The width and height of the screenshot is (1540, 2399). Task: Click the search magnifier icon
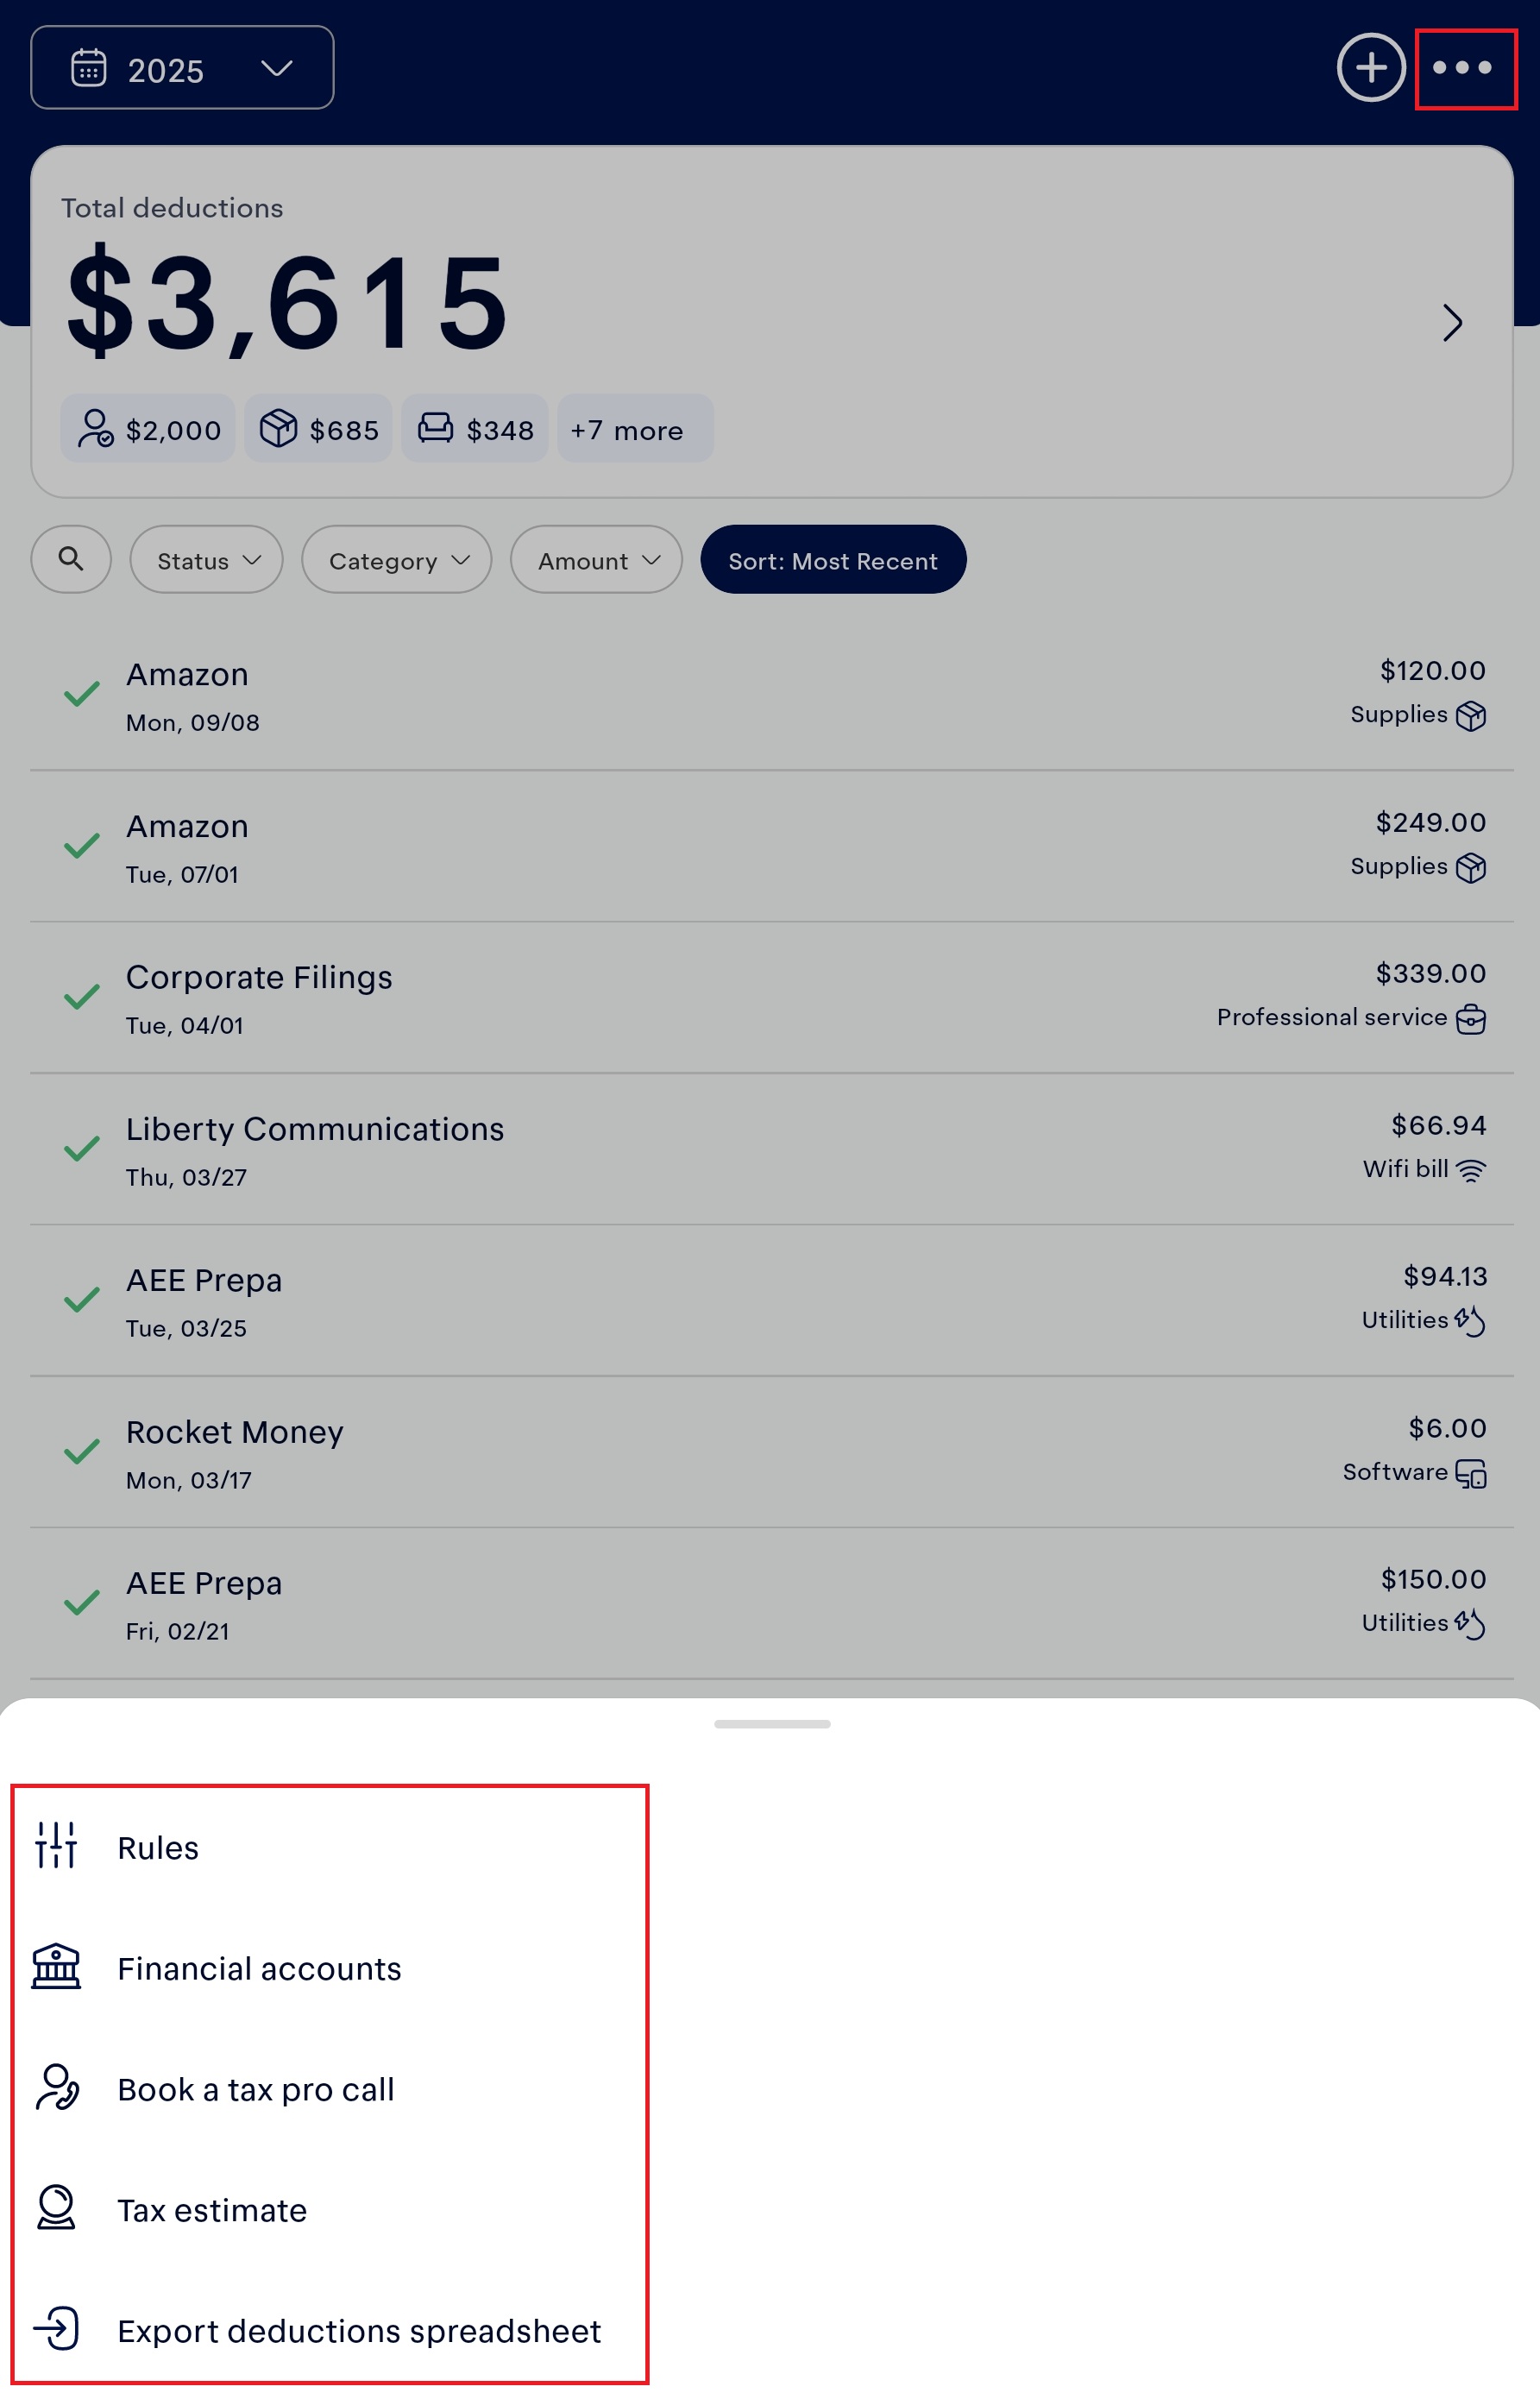[x=71, y=559]
